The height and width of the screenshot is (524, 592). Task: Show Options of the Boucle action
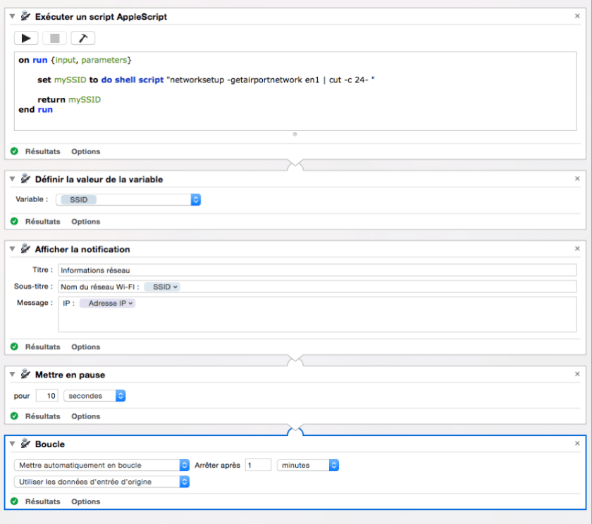[x=85, y=501]
